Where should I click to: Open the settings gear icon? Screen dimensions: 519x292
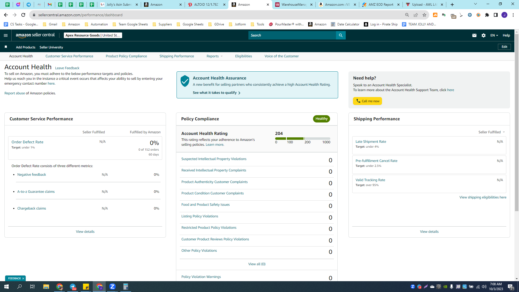coord(484,35)
